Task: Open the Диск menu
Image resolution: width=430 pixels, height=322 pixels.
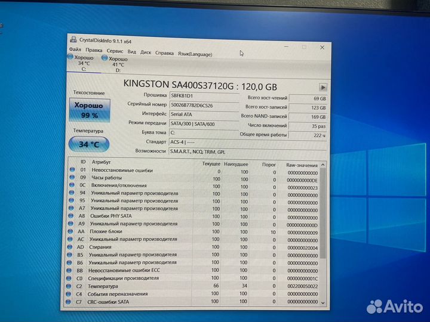Action: click(x=146, y=52)
